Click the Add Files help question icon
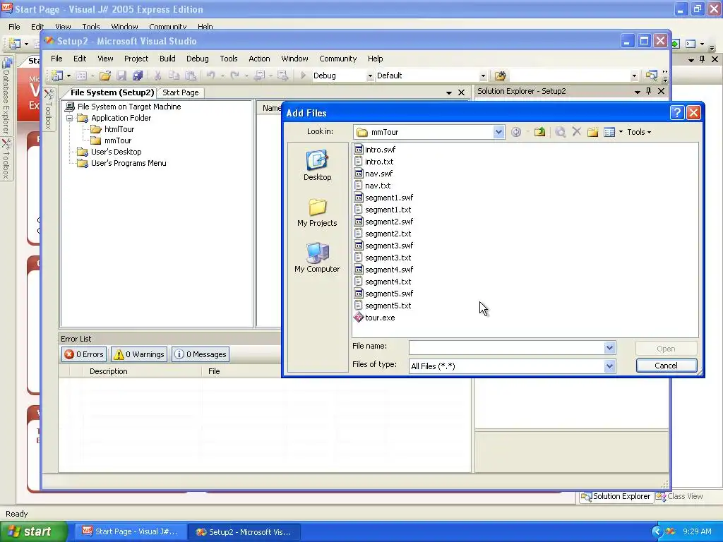The image size is (723, 542). pyautogui.click(x=676, y=113)
